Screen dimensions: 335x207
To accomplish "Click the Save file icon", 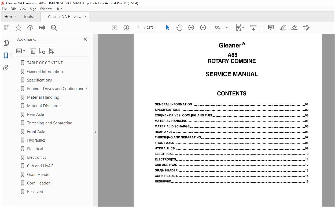I will [x=7, y=28].
